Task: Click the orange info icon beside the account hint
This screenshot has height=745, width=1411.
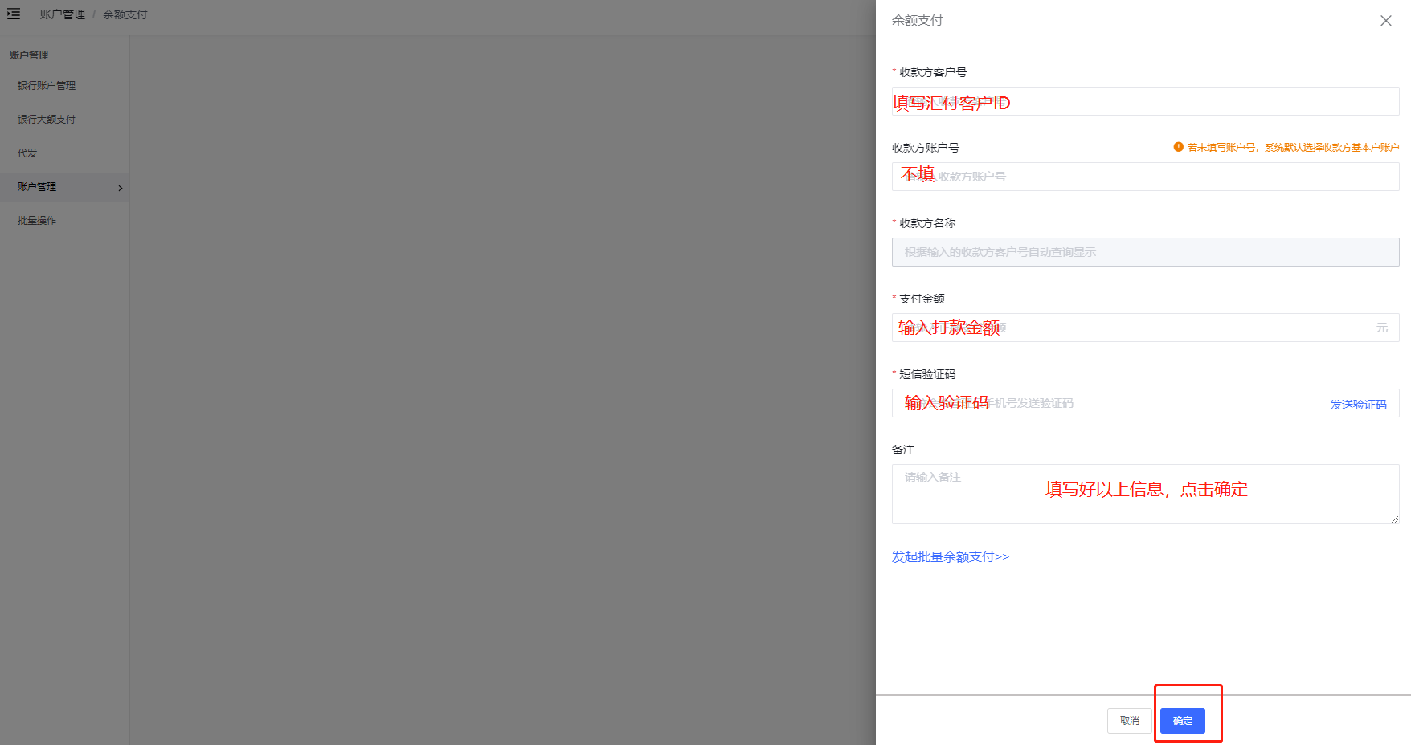Action: coord(1178,147)
